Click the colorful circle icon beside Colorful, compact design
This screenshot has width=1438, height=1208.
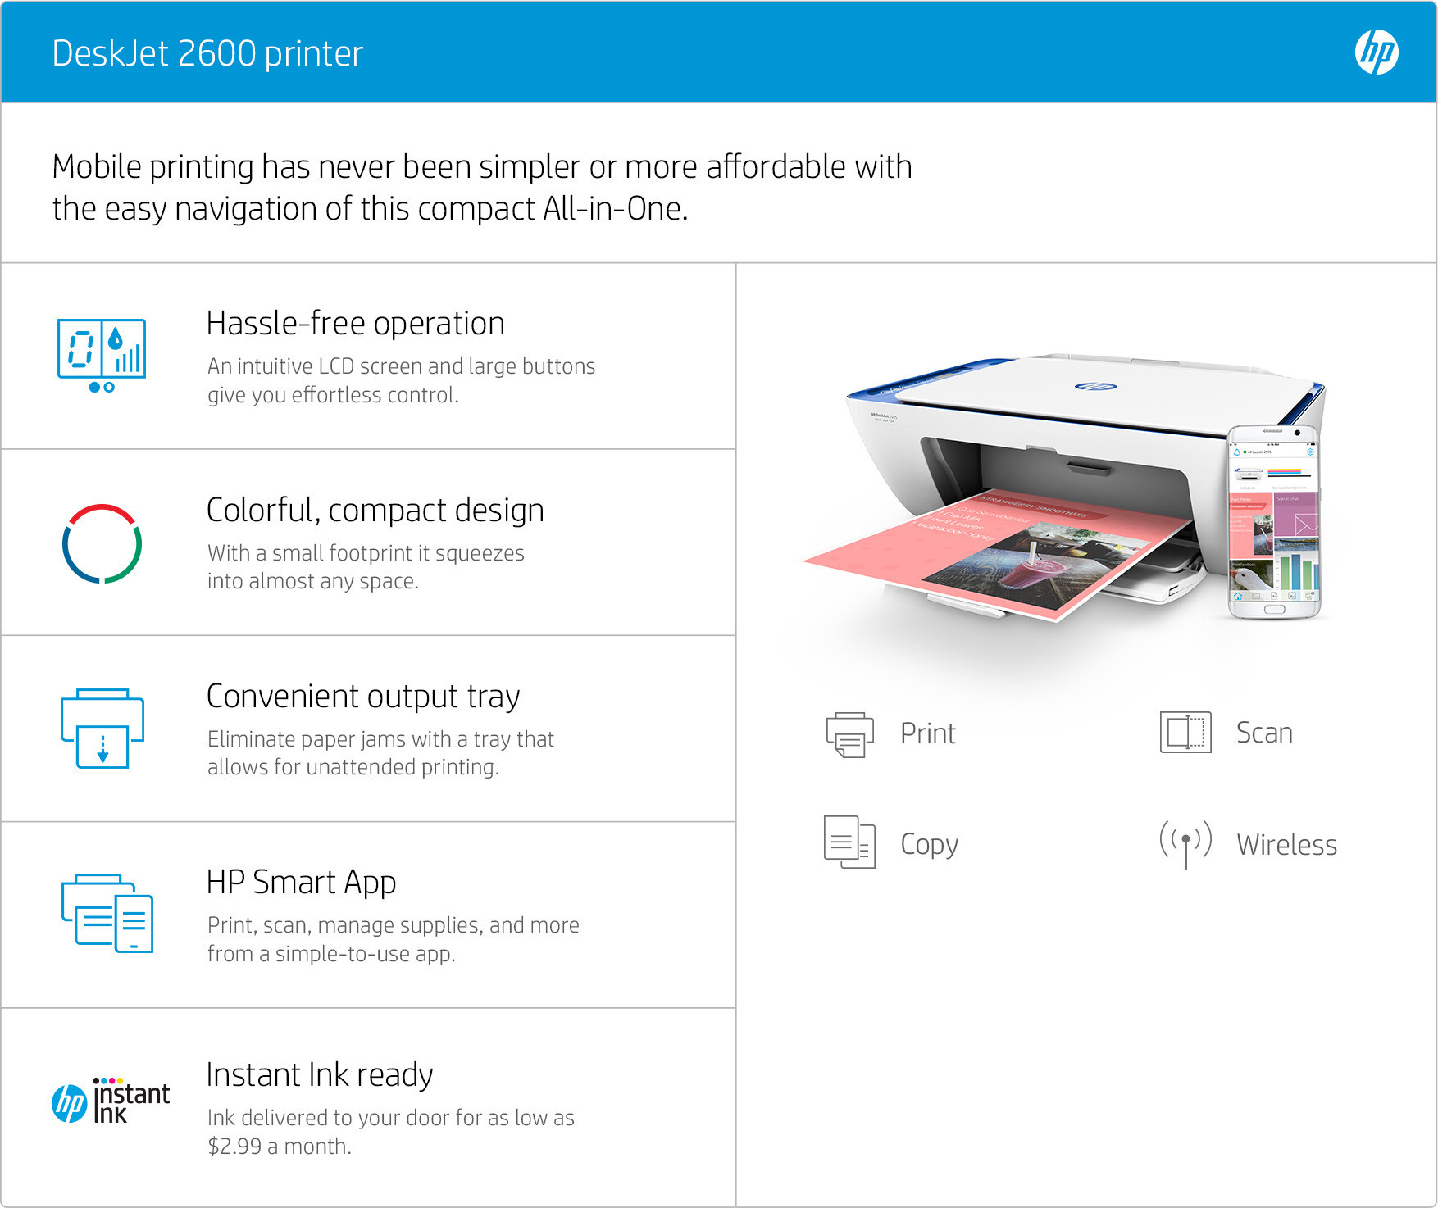point(102,543)
